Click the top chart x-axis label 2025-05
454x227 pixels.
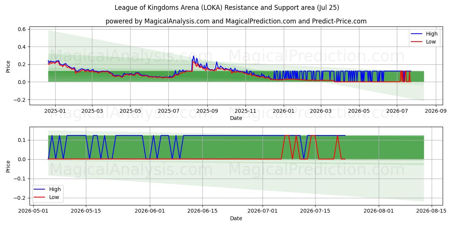(x=130, y=111)
